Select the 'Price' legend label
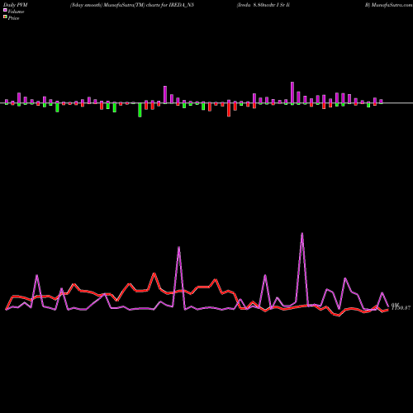 pyautogui.click(x=13, y=18)
